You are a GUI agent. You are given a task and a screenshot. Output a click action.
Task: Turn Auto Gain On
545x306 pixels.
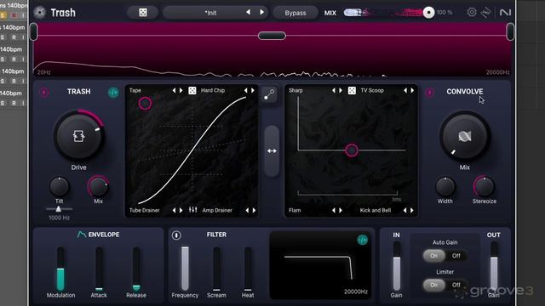point(434,256)
